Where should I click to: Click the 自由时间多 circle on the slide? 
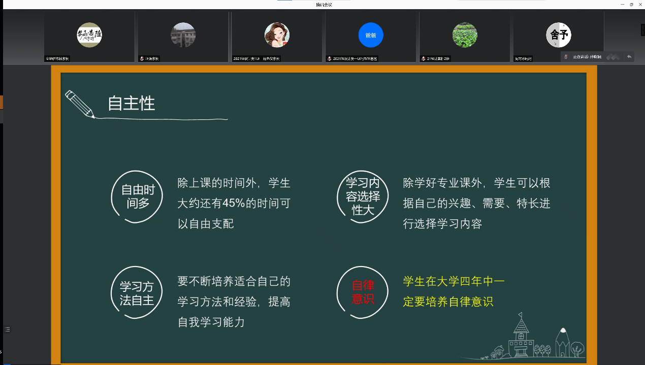pos(138,197)
